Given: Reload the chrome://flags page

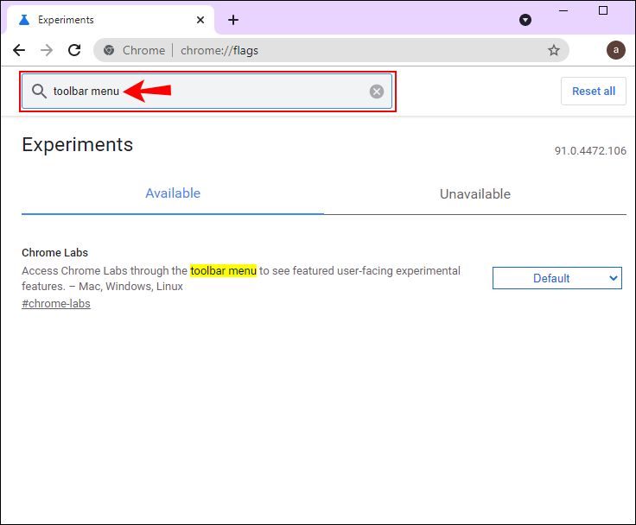Looking at the screenshot, I should click(x=74, y=50).
